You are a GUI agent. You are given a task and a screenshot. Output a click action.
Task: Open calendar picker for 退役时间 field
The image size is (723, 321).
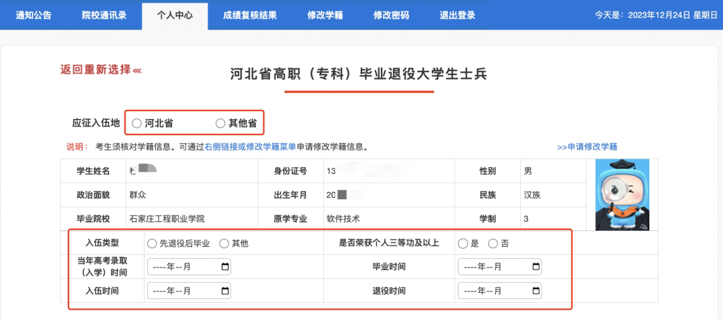point(536,291)
